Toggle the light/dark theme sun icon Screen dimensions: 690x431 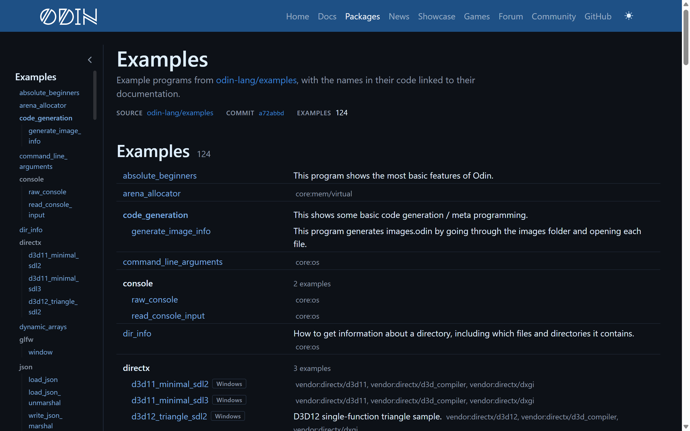pos(629,16)
